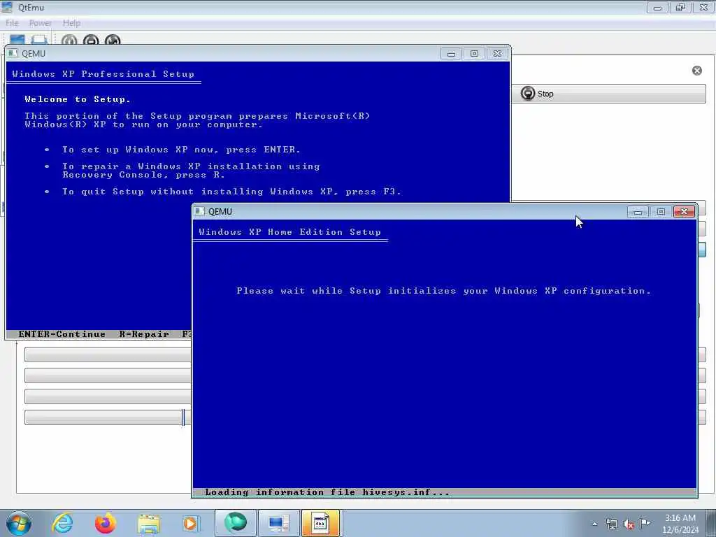Close the QtEmu main window

tap(703, 7)
